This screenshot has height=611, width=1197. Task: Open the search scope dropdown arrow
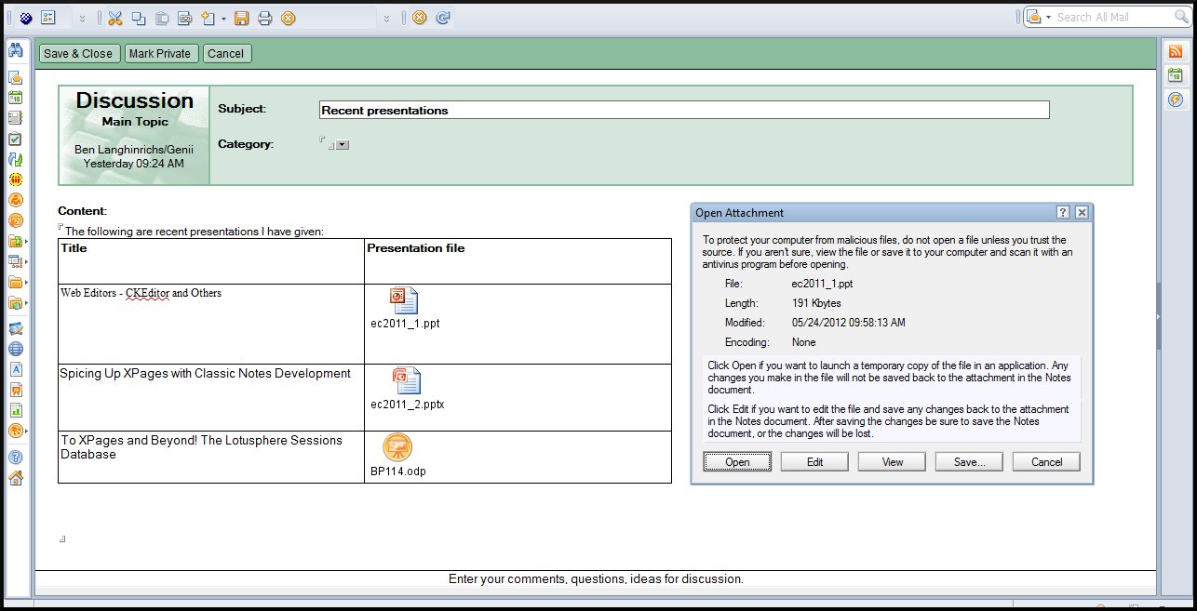[x=1048, y=18]
